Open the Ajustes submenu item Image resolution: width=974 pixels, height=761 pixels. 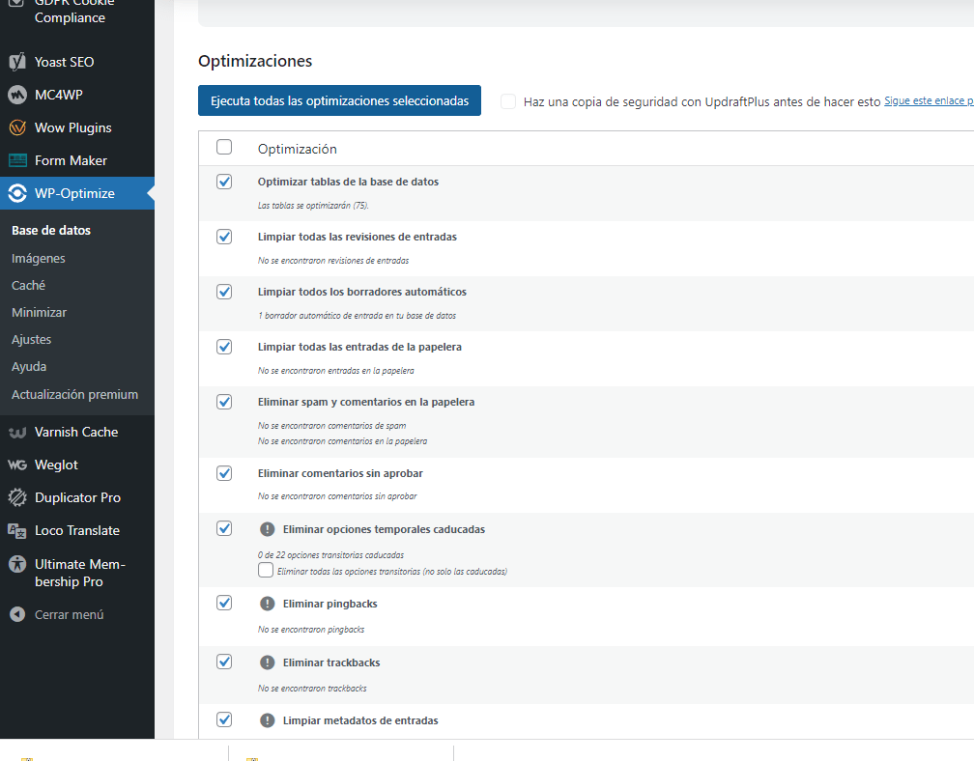tap(31, 340)
